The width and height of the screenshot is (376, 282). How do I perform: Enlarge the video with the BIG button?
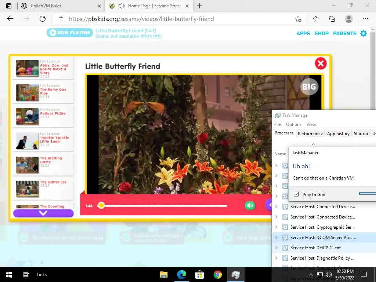pos(309,87)
